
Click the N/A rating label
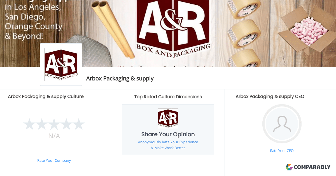pyautogui.click(x=54, y=136)
